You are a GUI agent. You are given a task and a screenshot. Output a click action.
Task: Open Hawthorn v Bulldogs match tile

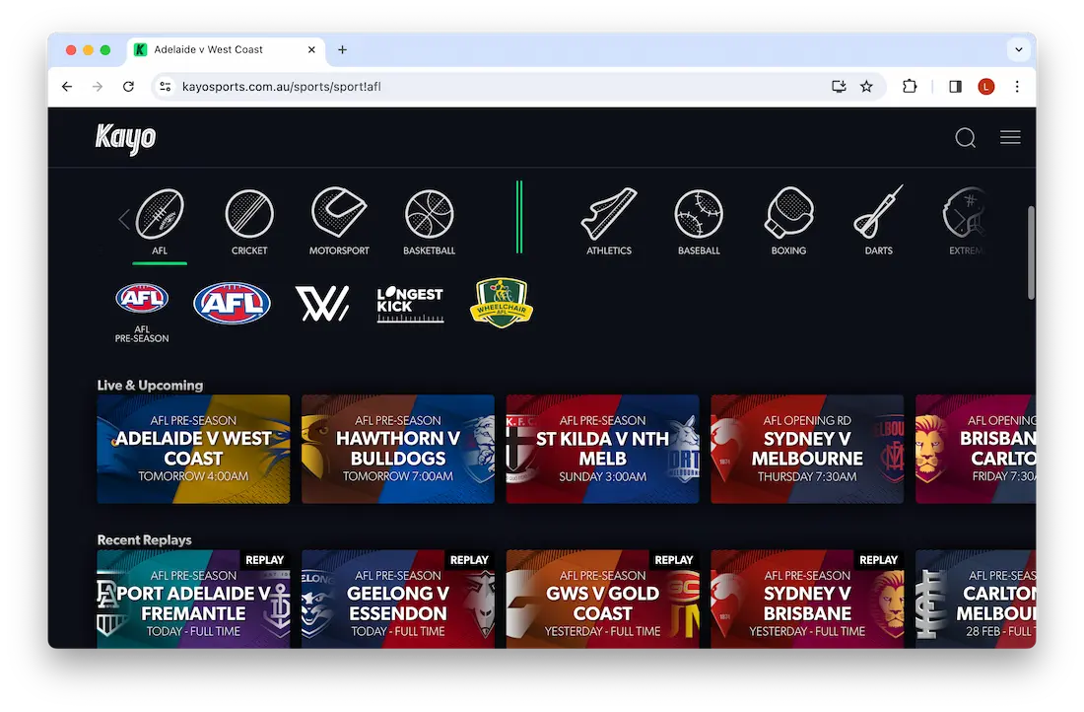[x=398, y=449]
